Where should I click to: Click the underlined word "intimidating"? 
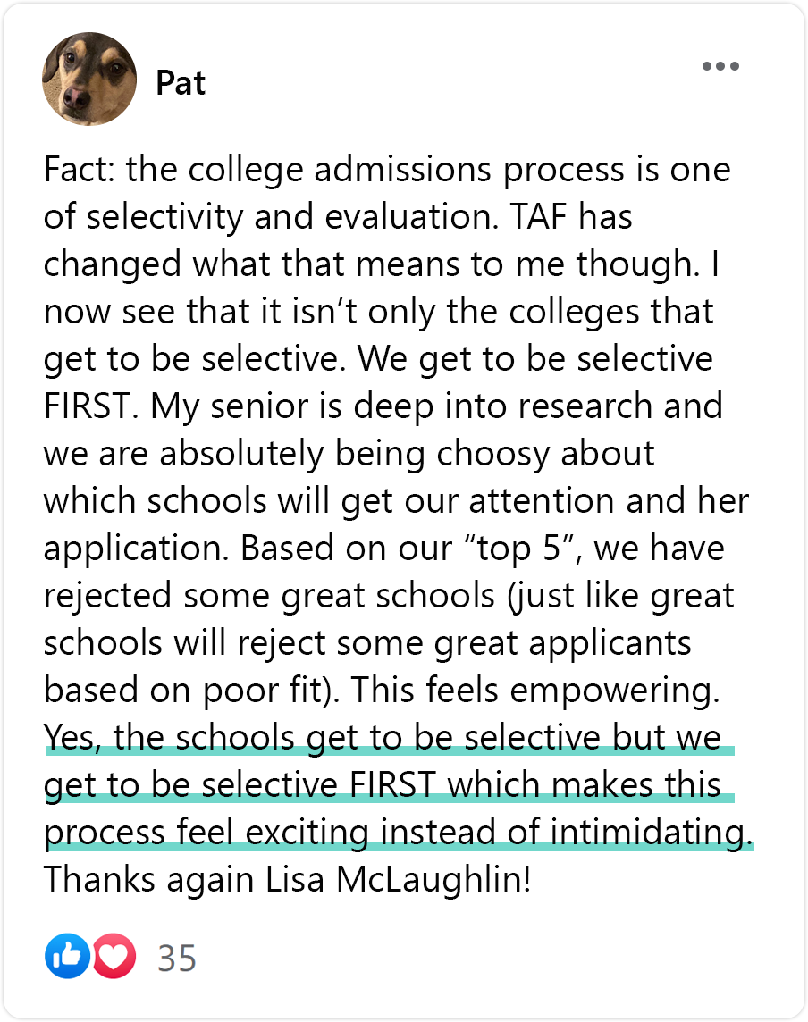(647, 833)
